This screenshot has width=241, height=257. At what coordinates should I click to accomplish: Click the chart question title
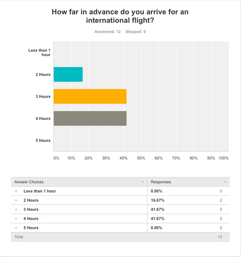(x=120, y=16)
